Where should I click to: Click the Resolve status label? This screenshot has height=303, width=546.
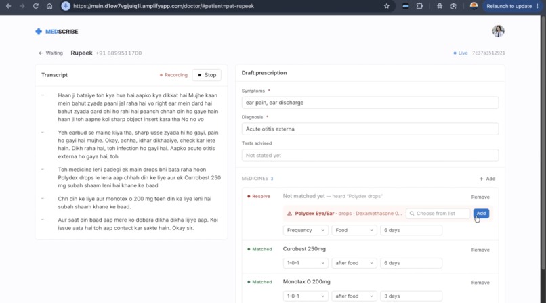click(258, 196)
